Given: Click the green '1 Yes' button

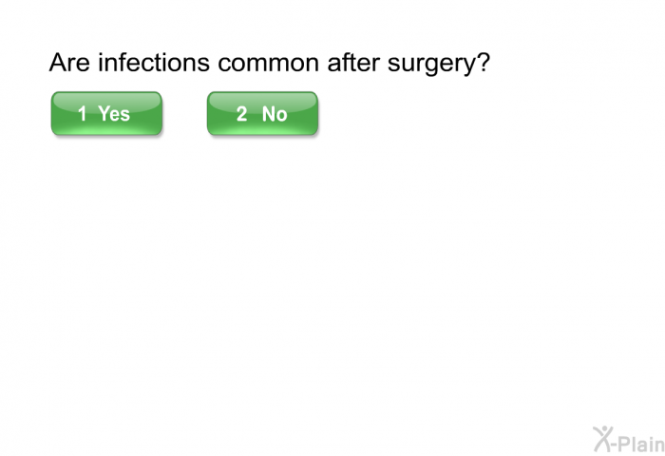Looking at the screenshot, I should (x=106, y=114).
